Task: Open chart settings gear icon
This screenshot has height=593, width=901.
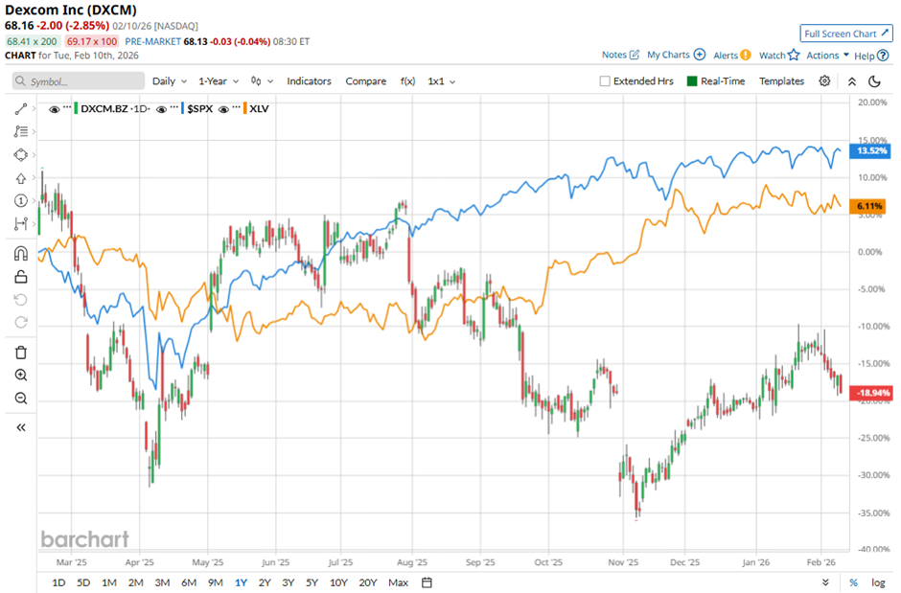Action: click(x=824, y=81)
